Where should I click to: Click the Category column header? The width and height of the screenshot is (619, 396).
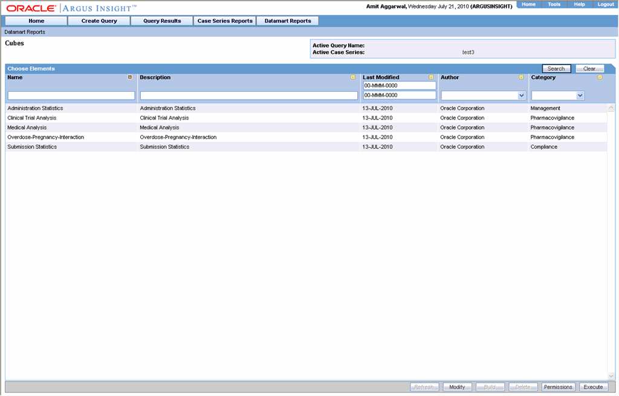pyautogui.click(x=543, y=77)
